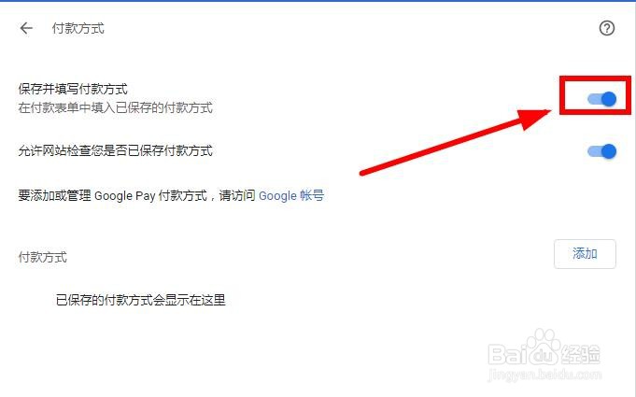Click the 要添加或管理 Google Pay 付款方式 text

(113, 195)
